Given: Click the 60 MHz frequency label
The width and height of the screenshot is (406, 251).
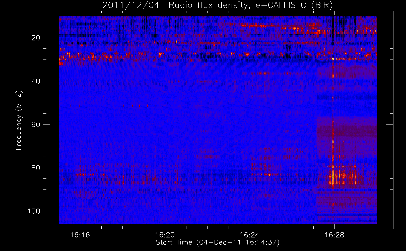Looking at the screenshot, I should [x=36, y=124].
